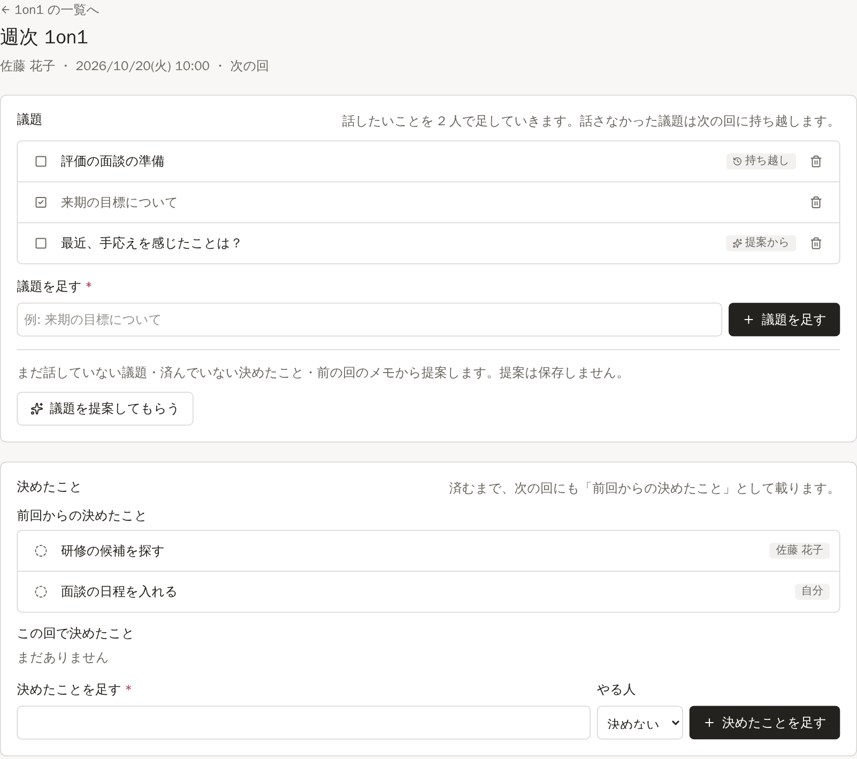857x759 pixels.
Task: Go back to 1on1 の一覧へ
Action: (50, 10)
